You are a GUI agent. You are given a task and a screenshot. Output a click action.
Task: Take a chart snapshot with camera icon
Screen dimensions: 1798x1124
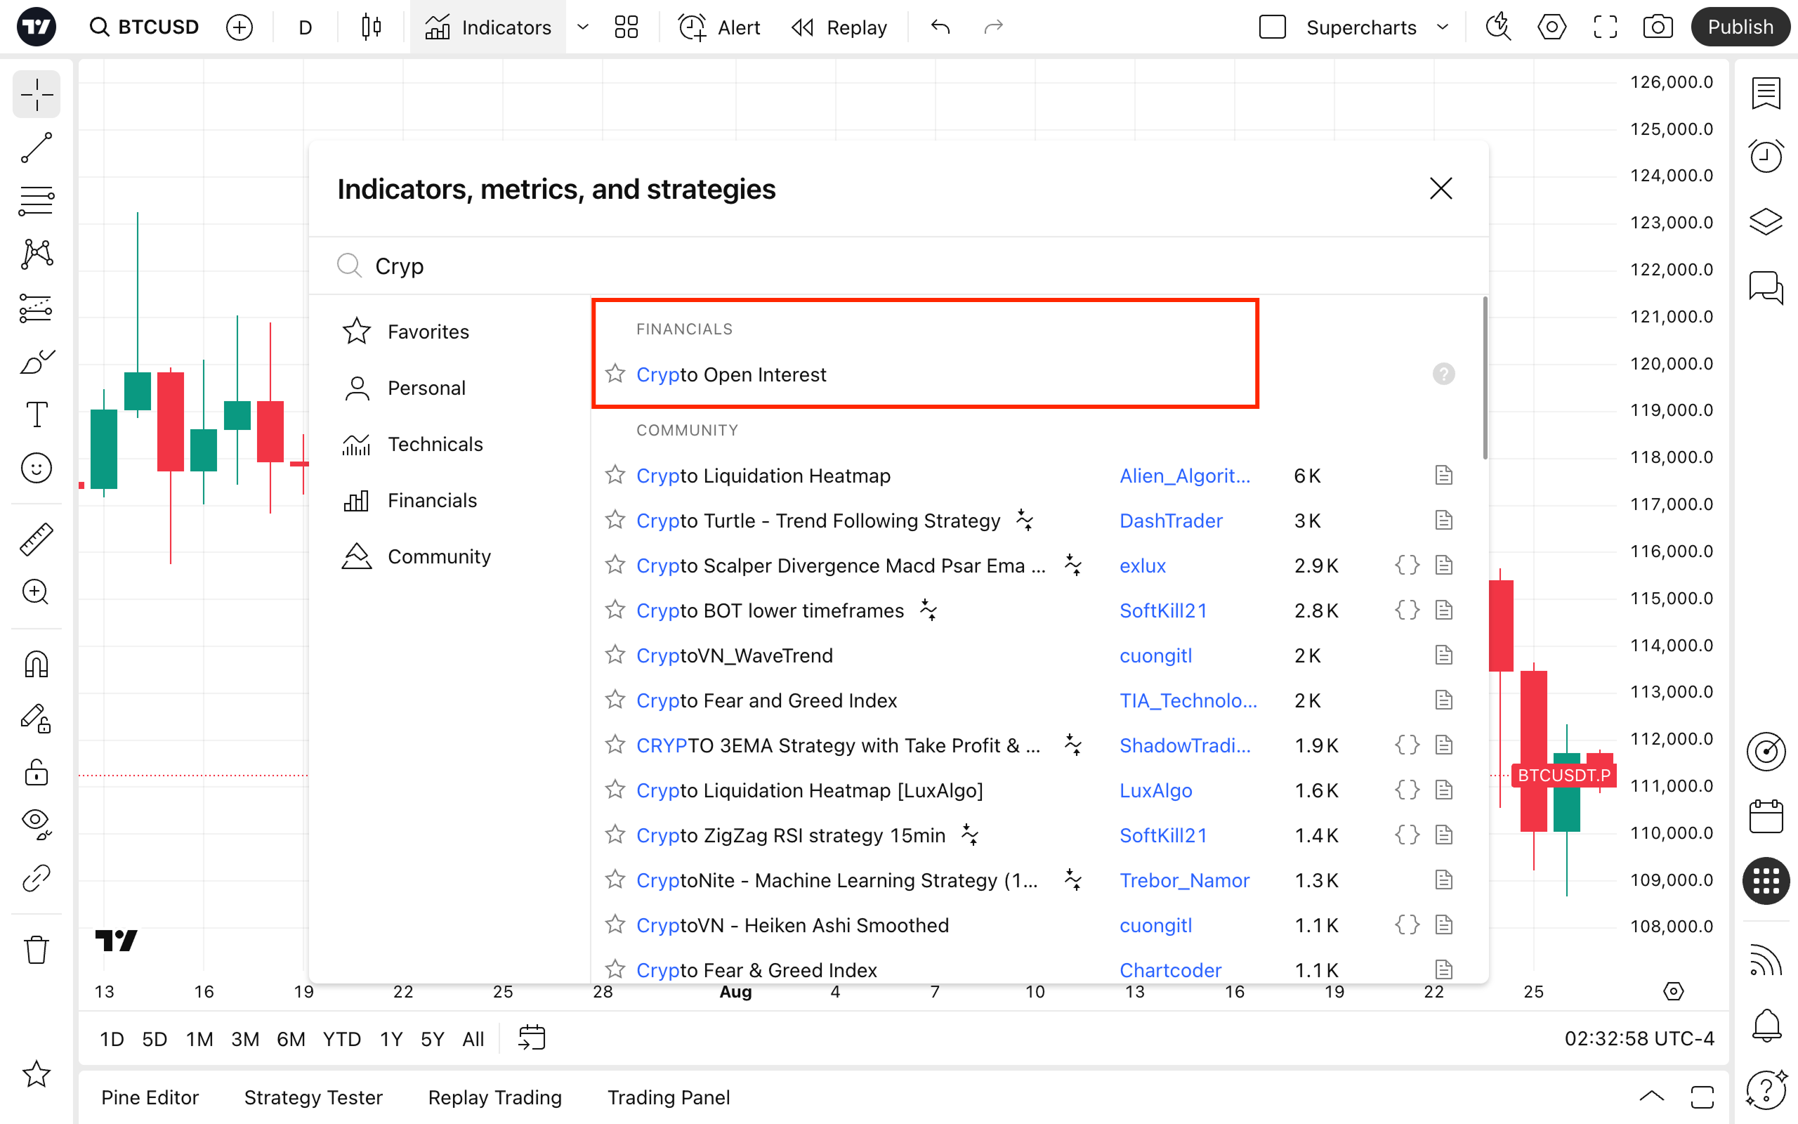pos(1658,27)
